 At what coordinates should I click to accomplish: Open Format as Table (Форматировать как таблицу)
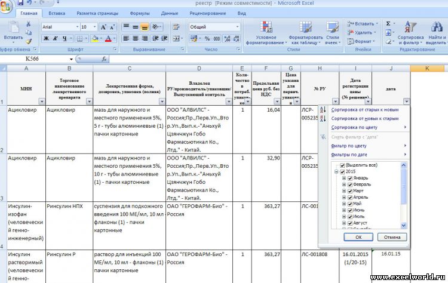(x=305, y=33)
